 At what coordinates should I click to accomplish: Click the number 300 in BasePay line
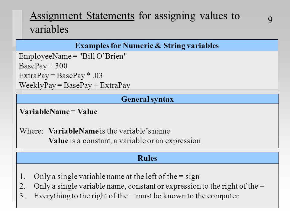click(x=61, y=66)
